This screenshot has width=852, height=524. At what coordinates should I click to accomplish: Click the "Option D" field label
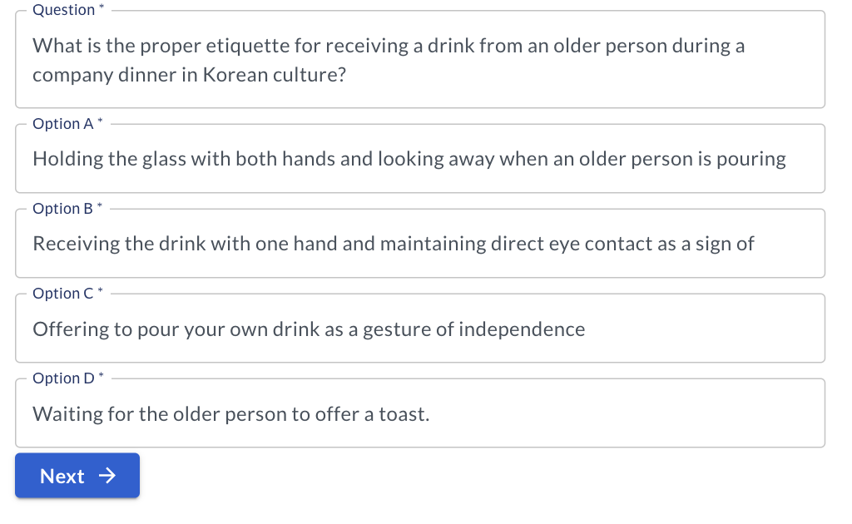pyautogui.click(x=63, y=378)
